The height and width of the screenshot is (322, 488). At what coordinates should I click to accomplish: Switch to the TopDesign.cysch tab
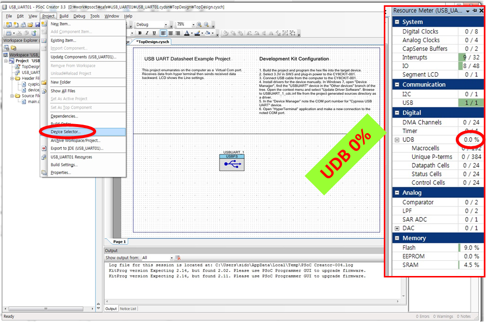[153, 42]
